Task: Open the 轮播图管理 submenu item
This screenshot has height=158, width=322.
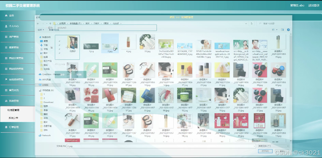Action: pyautogui.click(x=13, y=110)
